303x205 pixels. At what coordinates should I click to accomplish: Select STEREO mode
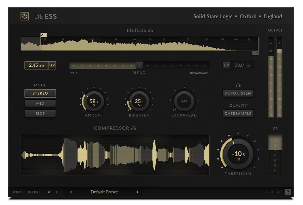click(x=40, y=93)
